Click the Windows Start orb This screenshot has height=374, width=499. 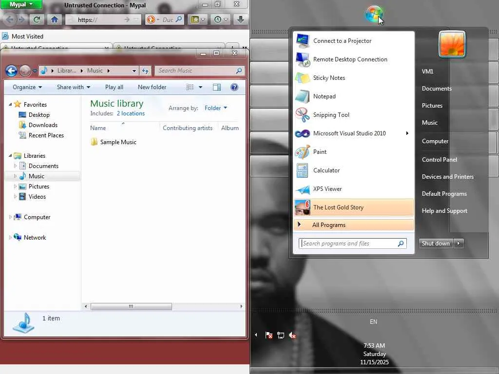tap(374, 14)
